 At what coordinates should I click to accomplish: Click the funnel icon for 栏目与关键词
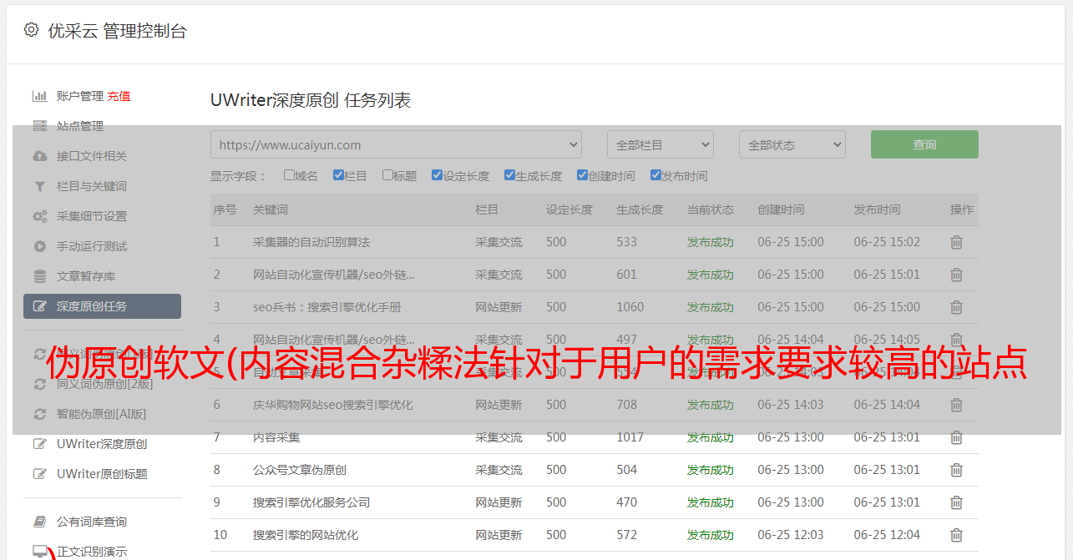click(x=39, y=186)
